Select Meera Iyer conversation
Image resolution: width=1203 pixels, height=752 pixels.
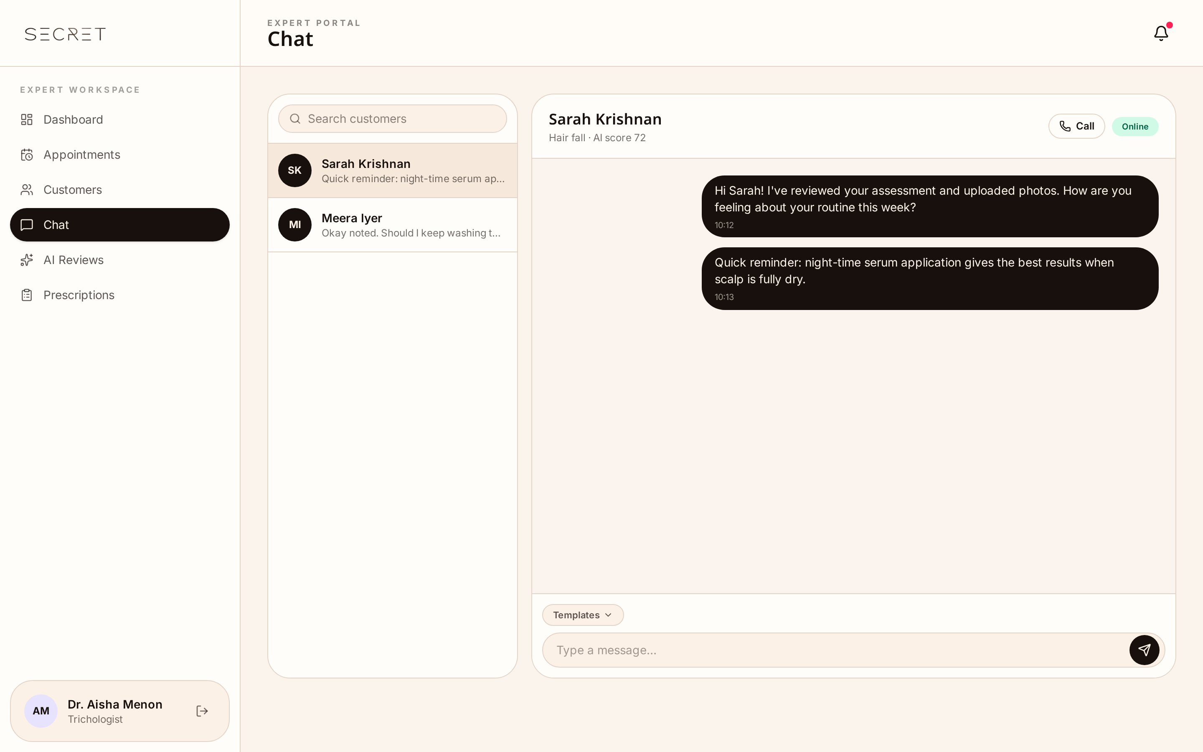click(x=392, y=225)
